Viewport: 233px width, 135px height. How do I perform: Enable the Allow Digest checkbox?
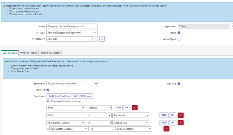(x=179, y=39)
